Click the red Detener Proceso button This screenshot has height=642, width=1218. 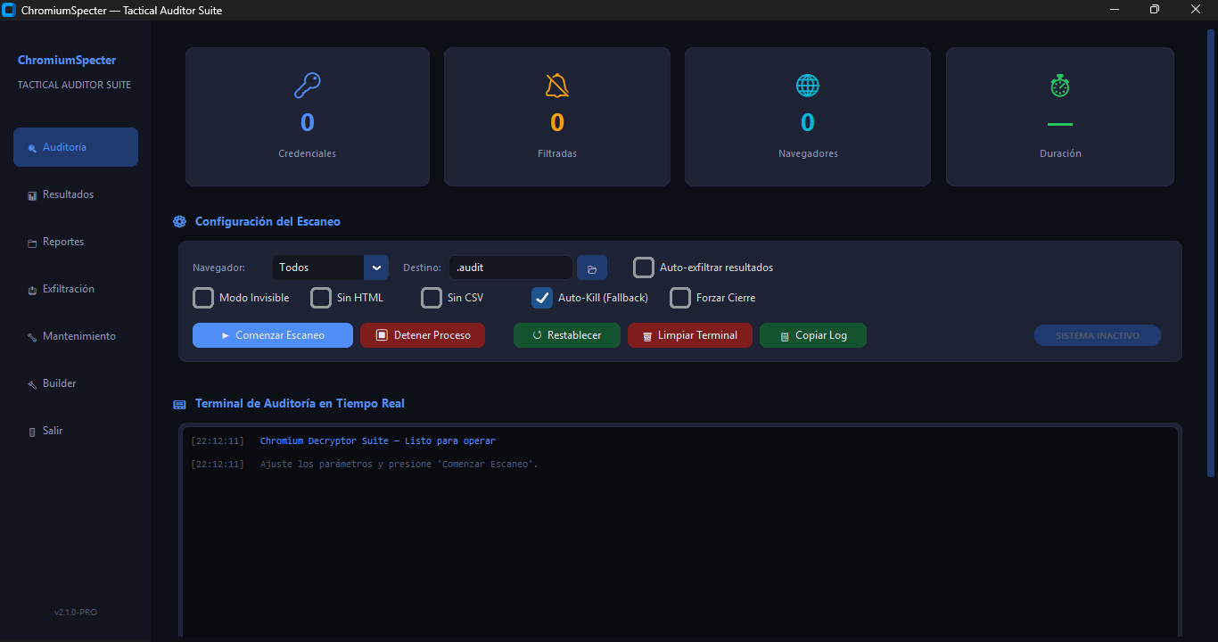coord(423,335)
